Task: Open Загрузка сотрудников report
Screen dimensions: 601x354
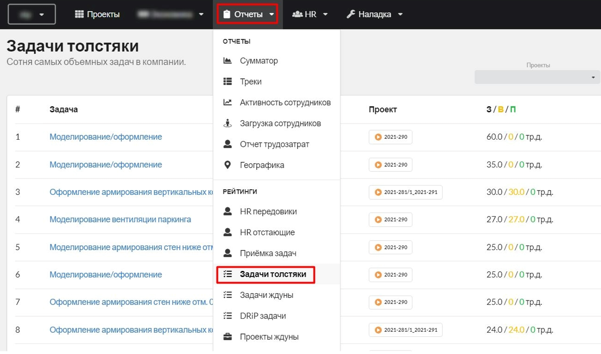Action: 277,123
